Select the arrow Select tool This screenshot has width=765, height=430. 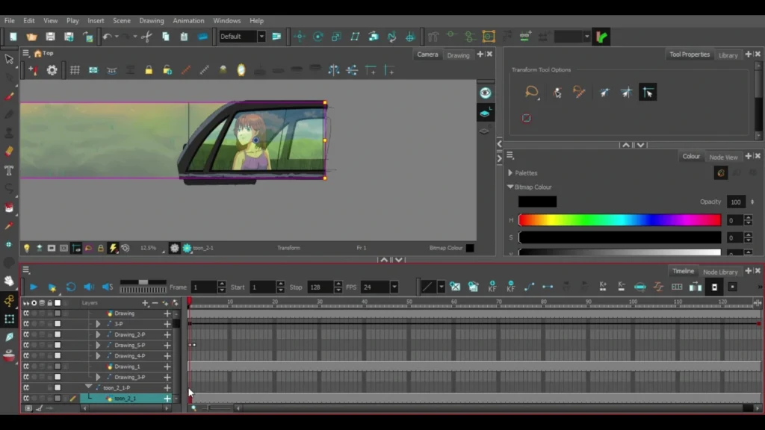[9, 59]
